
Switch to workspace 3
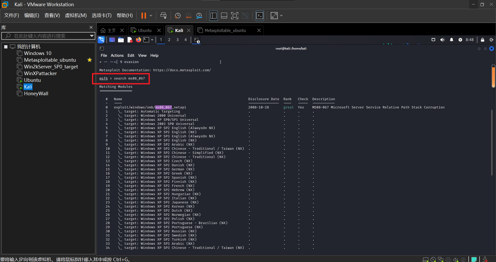click(177, 40)
